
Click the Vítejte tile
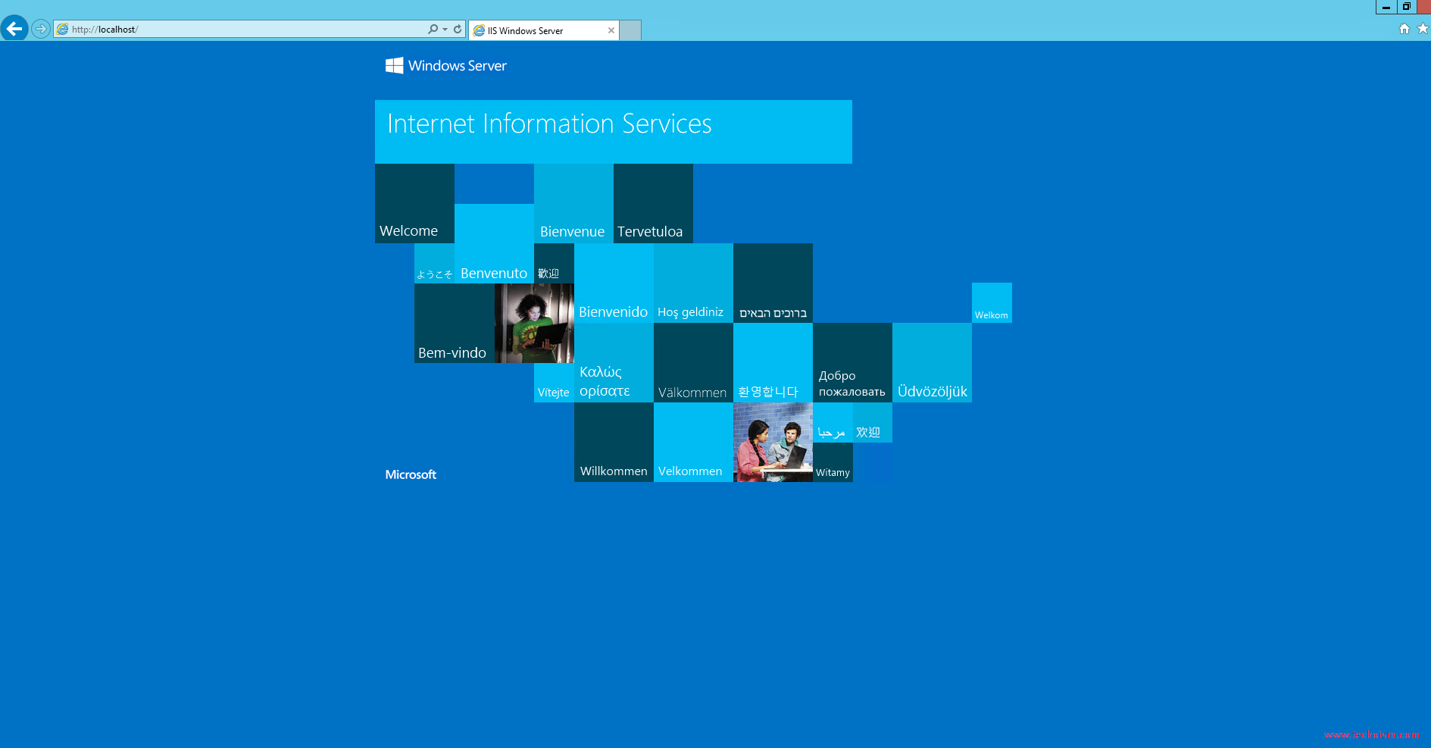click(554, 383)
